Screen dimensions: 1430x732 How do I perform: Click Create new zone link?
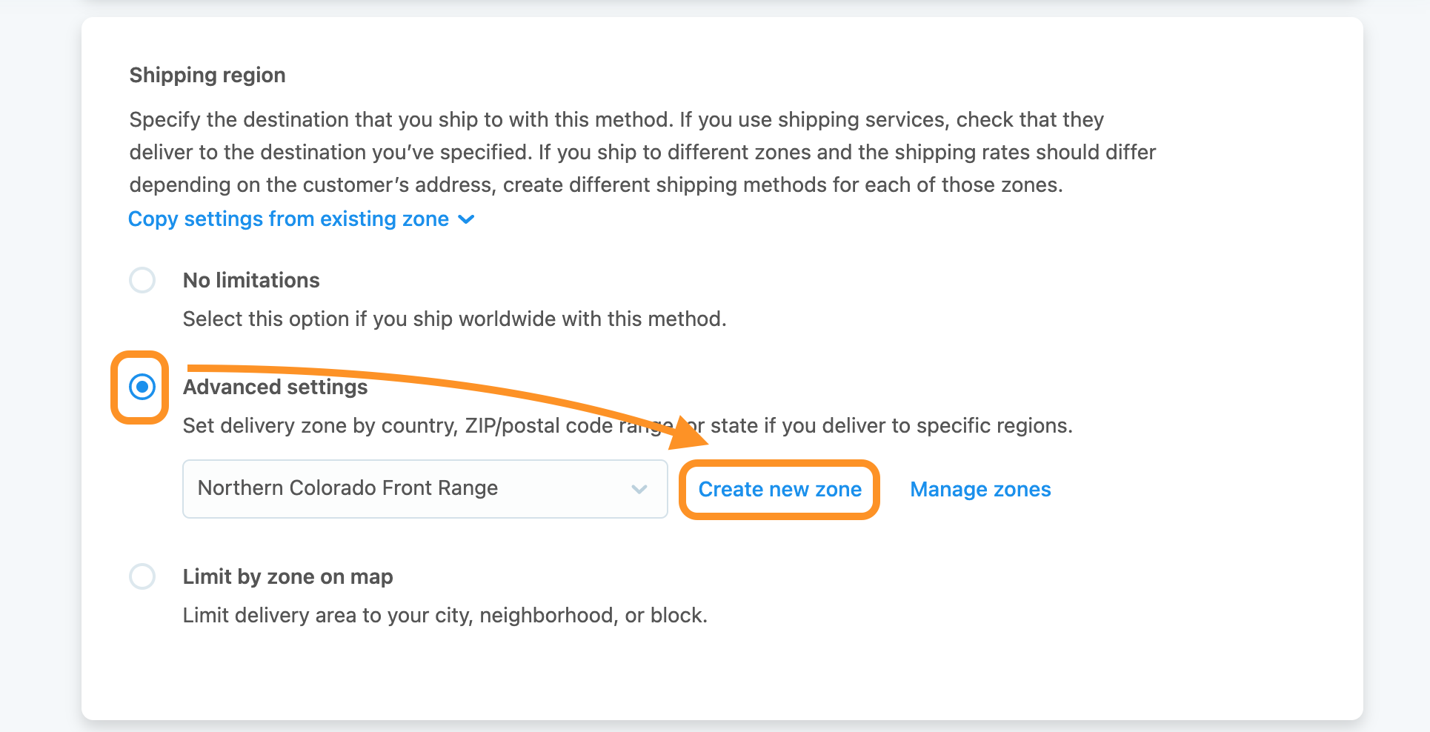pos(779,489)
